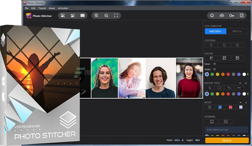The height and width of the screenshot is (146, 252).
Task: Pick the blue swatch below Editing Tools
Action: click(x=207, y=94)
